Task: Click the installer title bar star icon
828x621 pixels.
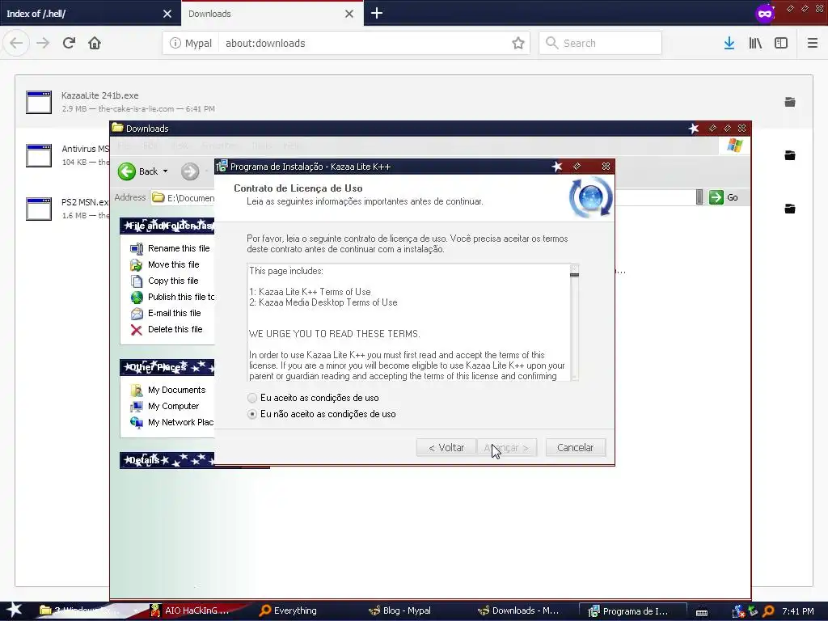Action: (x=557, y=167)
